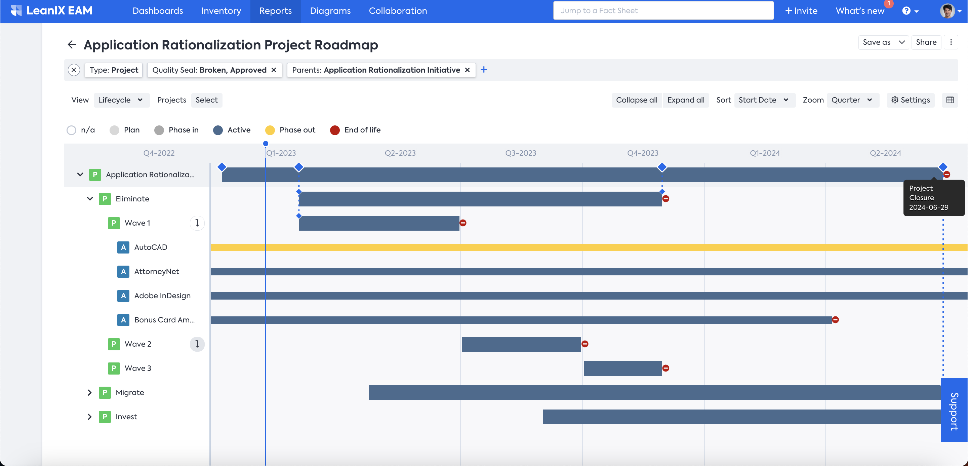Expand the Migrate project row

[x=89, y=392]
